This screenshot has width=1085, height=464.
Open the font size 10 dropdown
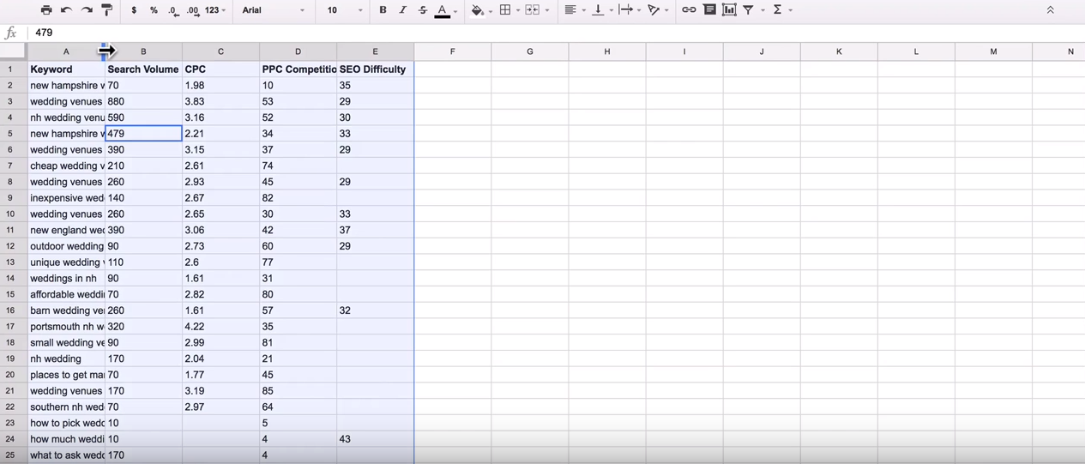[x=345, y=10]
